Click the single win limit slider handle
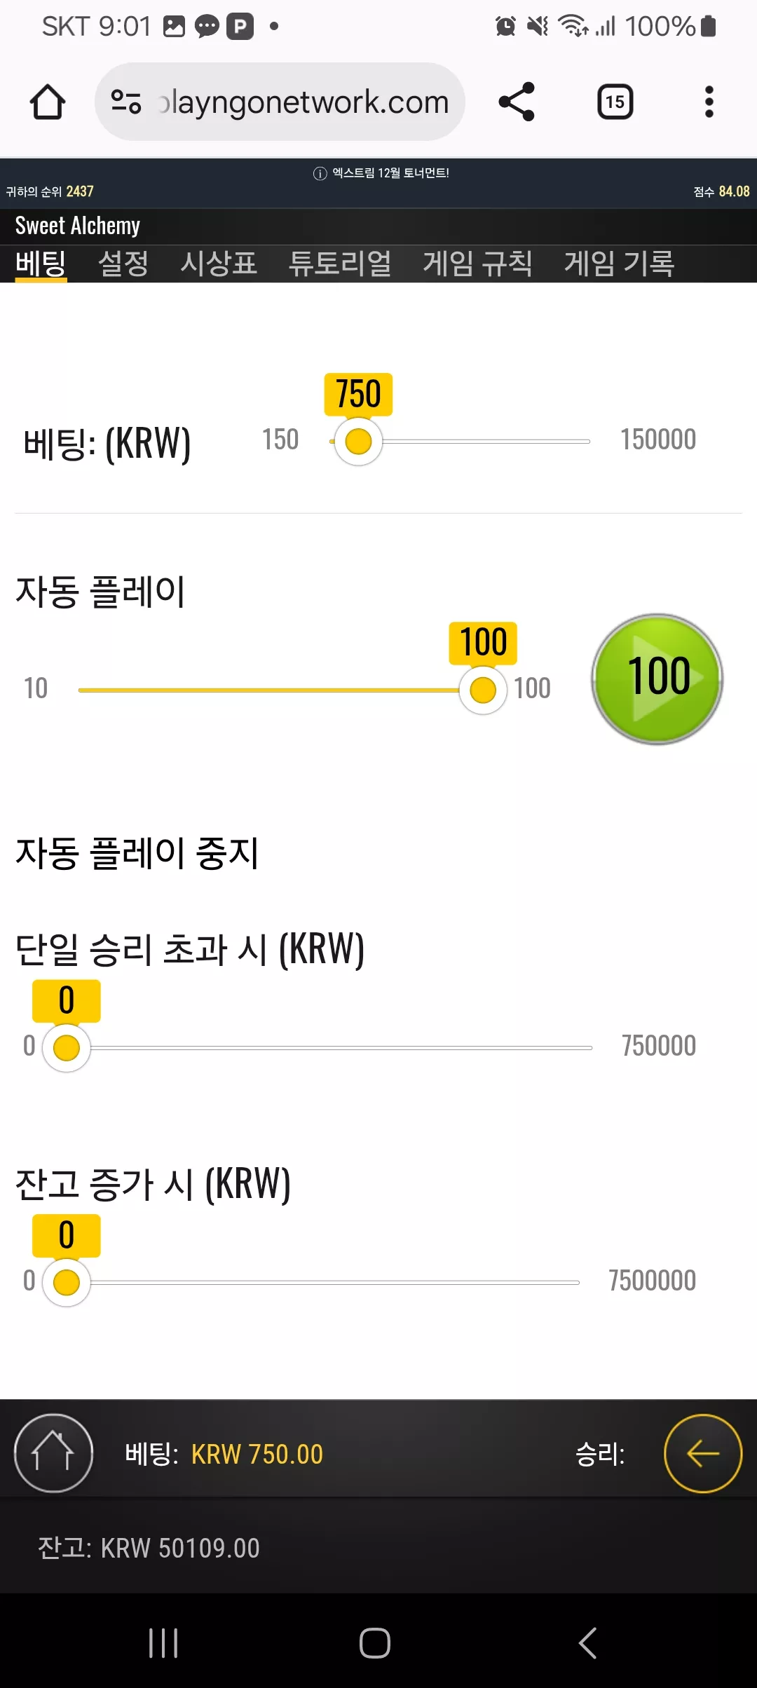This screenshot has width=757, height=1688. (x=67, y=1048)
